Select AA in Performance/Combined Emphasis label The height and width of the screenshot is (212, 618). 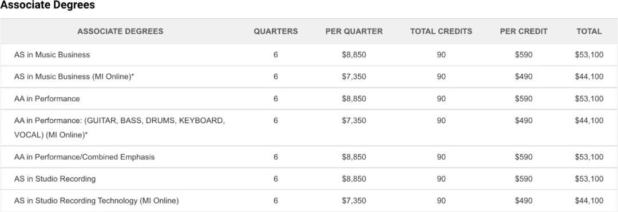point(84,157)
